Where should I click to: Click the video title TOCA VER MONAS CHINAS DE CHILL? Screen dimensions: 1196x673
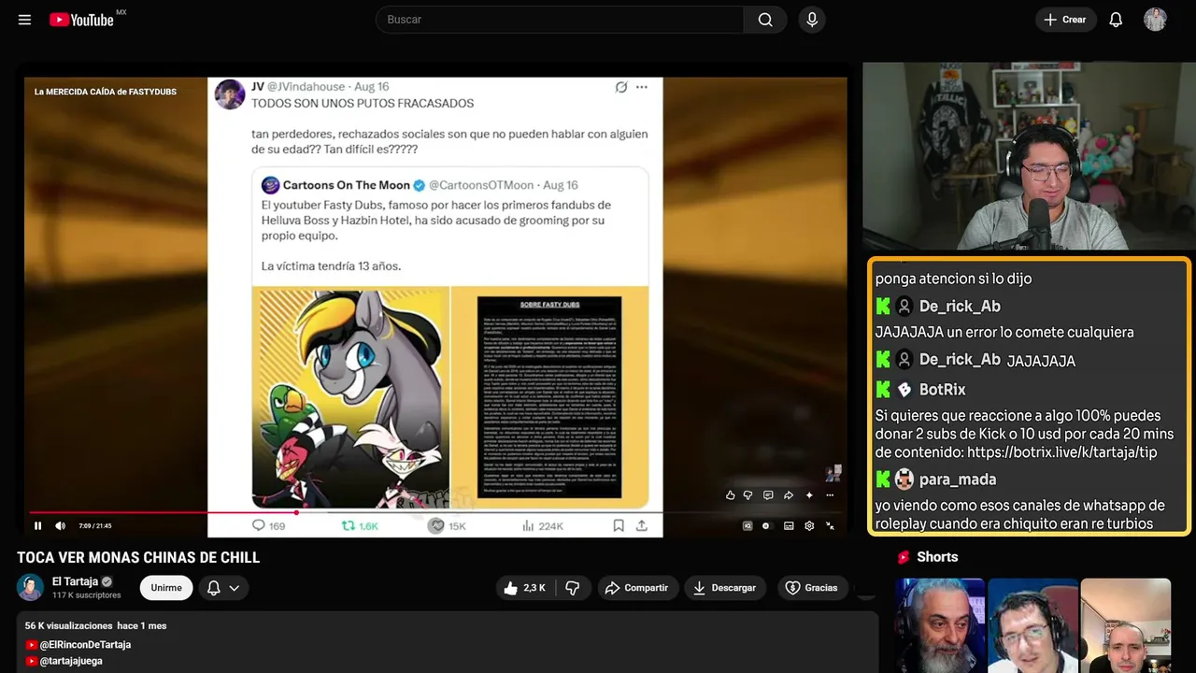point(138,558)
